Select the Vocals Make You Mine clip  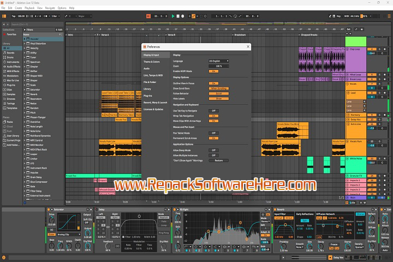tap(292, 130)
